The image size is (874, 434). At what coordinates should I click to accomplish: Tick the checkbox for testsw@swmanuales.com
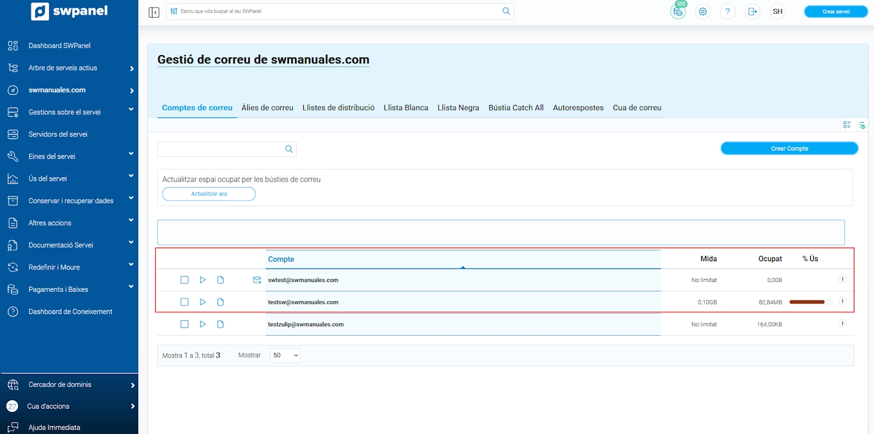[185, 302]
